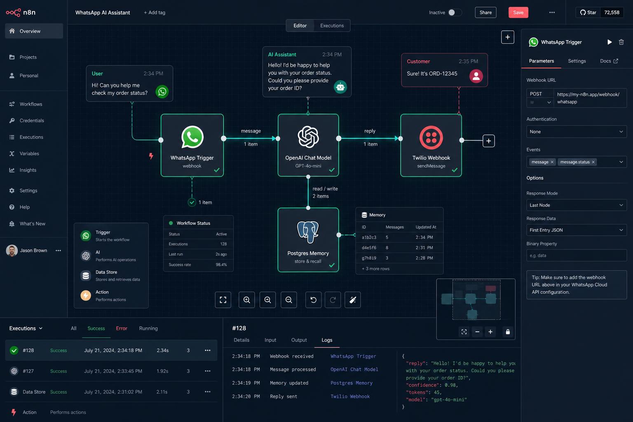Filter executions by All
Screen dimensions: 633x422
tap(73, 328)
